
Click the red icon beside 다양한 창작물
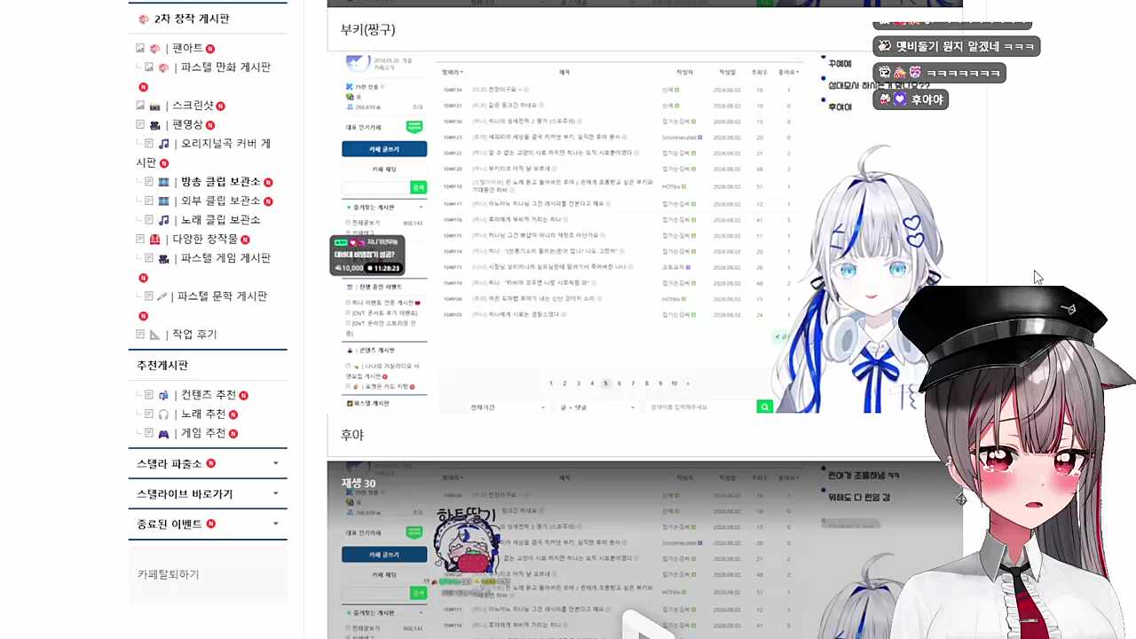154,240
